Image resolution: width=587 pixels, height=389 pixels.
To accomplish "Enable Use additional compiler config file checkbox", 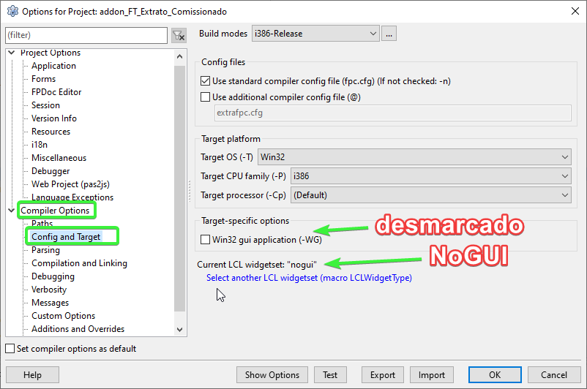I will (x=205, y=97).
